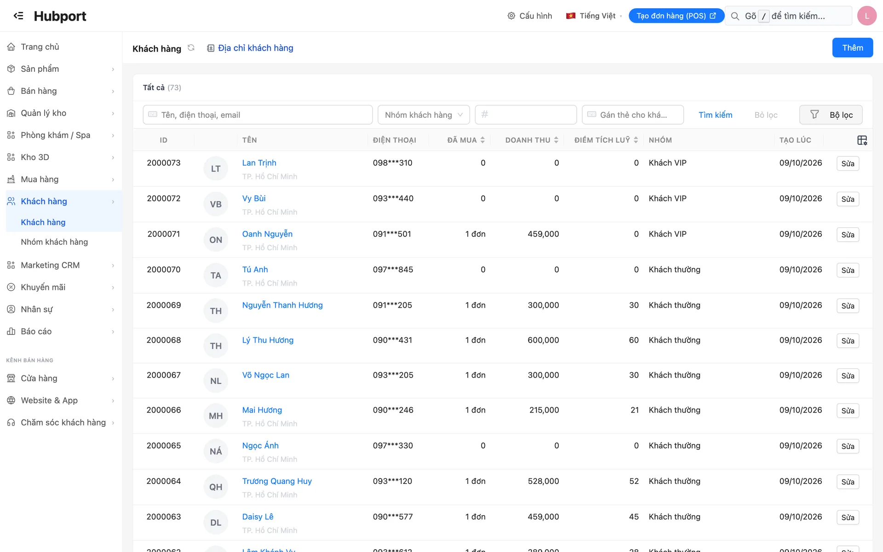Click the Trang chủ home icon

[x=11, y=47]
